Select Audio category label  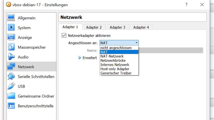pyautogui.click(x=23, y=57)
